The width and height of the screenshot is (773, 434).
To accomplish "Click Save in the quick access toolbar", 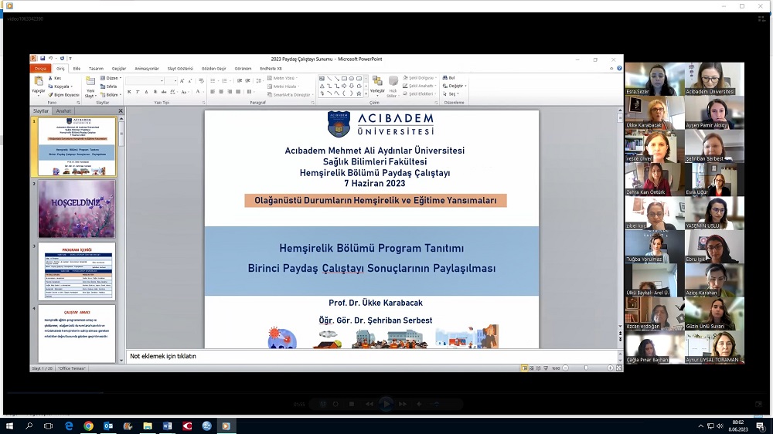I will coord(42,59).
